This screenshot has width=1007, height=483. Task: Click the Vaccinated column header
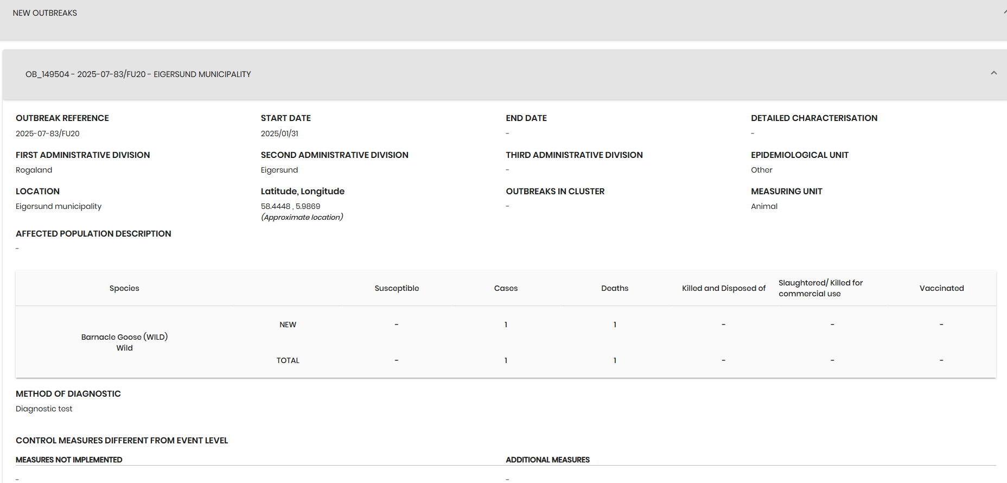941,288
